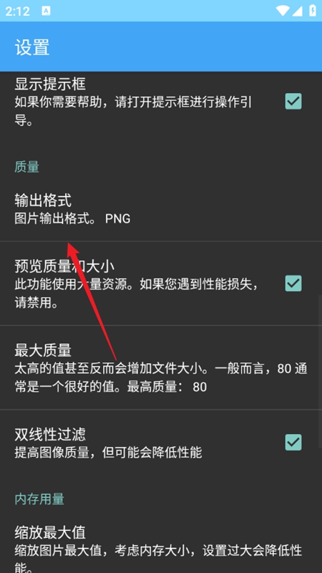This screenshot has height=573, width=322.
Task: Tap the 质量 section header
Action: (x=27, y=168)
